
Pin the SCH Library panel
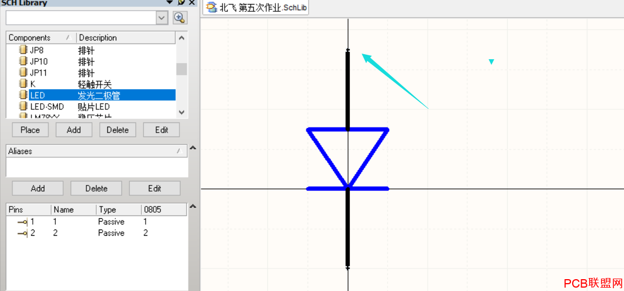click(x=181, y=2)
